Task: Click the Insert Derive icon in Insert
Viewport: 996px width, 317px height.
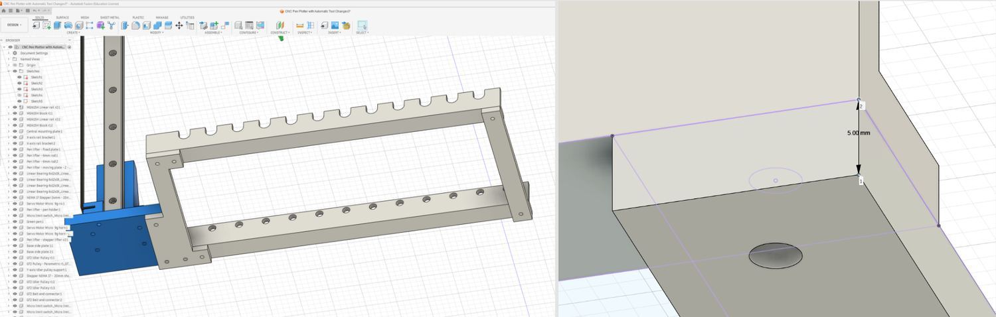Action: [324, 25]
